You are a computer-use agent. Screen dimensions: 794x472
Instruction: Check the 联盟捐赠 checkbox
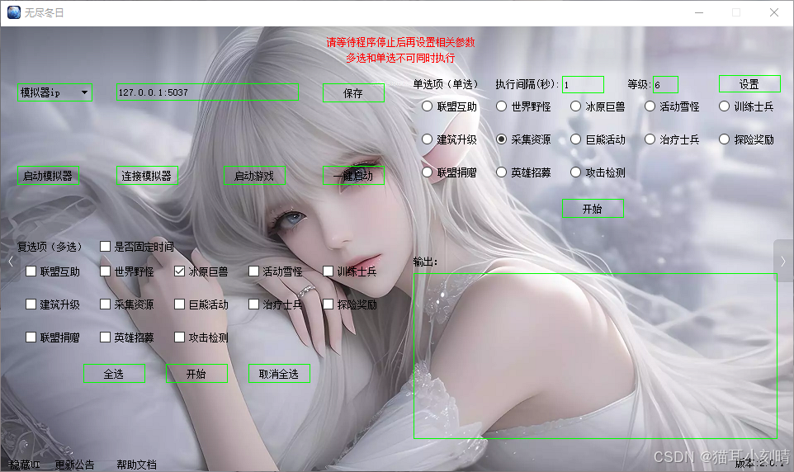tap(31, 337)
